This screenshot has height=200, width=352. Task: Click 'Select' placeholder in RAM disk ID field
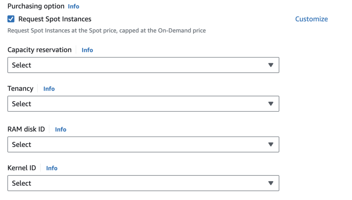[x=22, y=144]
